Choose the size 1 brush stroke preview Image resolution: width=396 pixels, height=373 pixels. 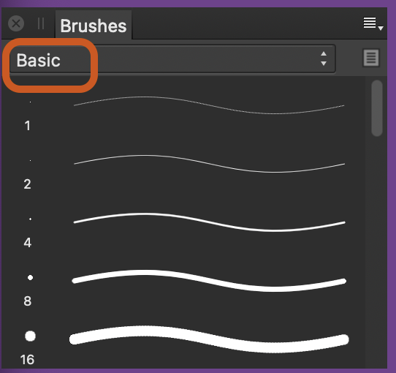point(209,105)
